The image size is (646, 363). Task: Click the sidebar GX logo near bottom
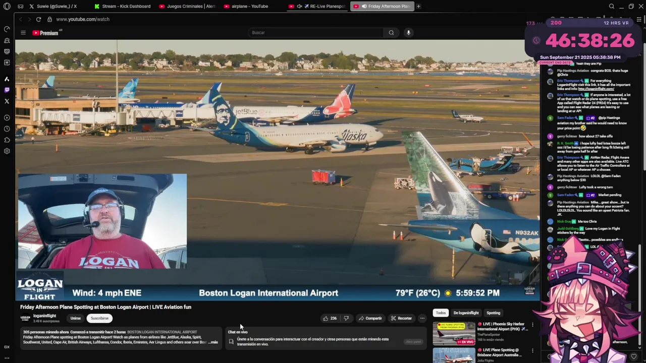(x=7, y=347)
